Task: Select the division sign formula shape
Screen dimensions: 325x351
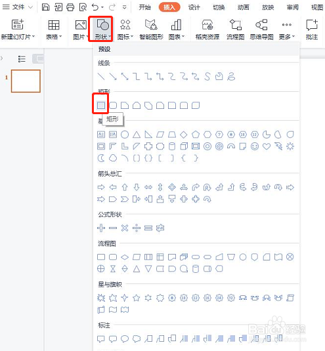Action: 137,228
